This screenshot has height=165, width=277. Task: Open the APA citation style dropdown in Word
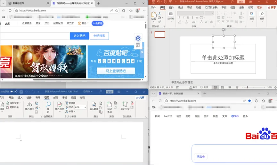coord(85,107)
